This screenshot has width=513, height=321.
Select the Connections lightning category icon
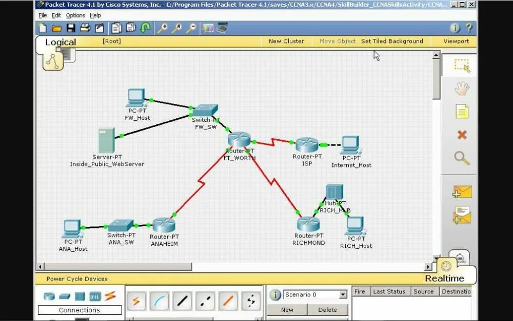[x=110, y=296]
